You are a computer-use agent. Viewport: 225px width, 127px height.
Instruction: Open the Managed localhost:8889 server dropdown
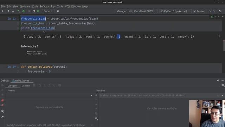[x=136, y=11]
